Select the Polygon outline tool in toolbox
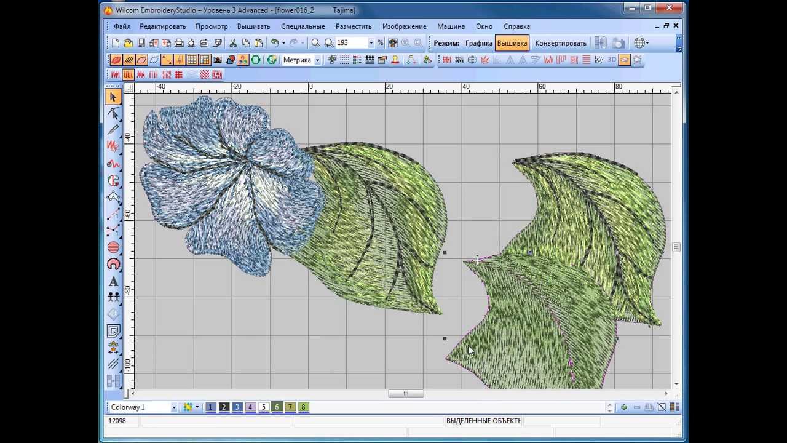This screenshot has height=443, width=787. pyautogui.click(x=113, y=198)
